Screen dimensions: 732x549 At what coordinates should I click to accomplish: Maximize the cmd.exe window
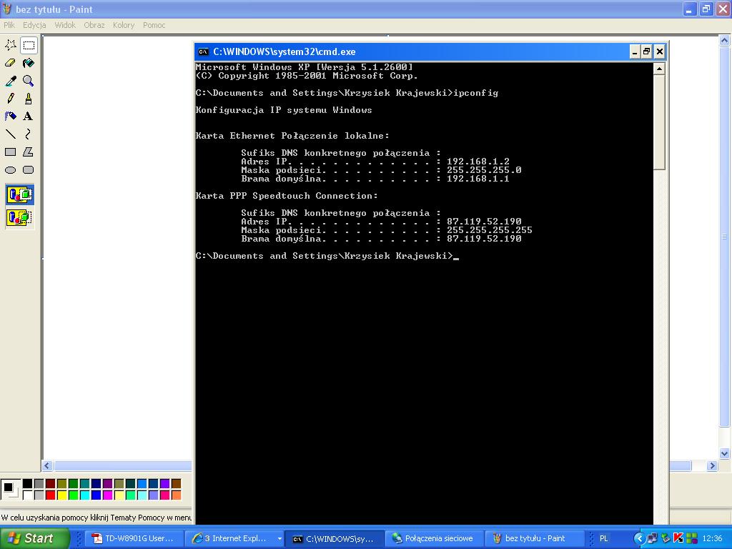click(x=646, y=51)
